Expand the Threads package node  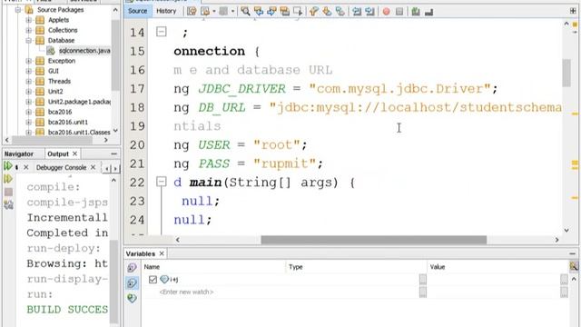tap(28, 81)
